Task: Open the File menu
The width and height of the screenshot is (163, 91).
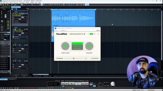Action: click(x=1, y=3)
